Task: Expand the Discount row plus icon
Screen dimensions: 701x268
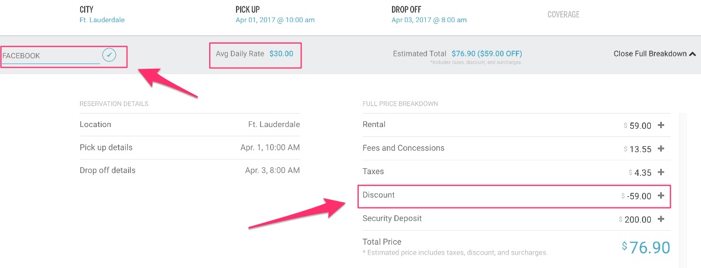Action: coord(661,196)
